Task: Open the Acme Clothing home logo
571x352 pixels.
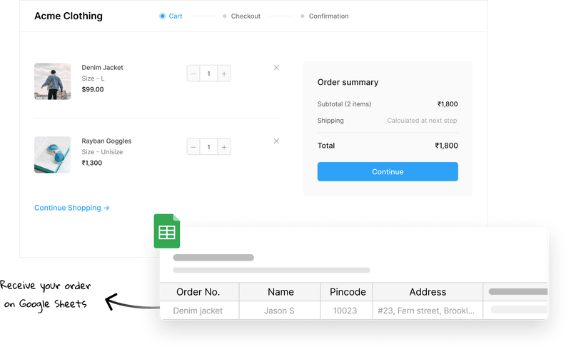Action: 69,16
